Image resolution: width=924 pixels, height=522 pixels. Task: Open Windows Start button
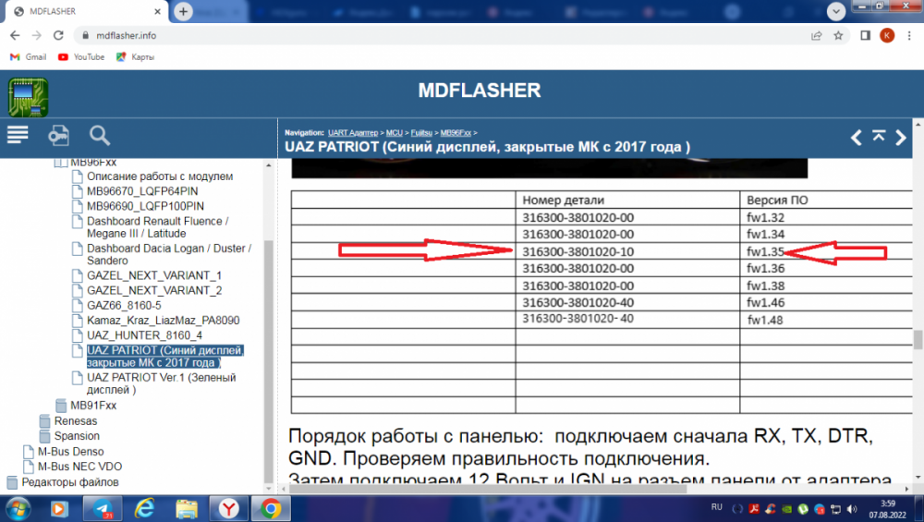click(18, 508)
